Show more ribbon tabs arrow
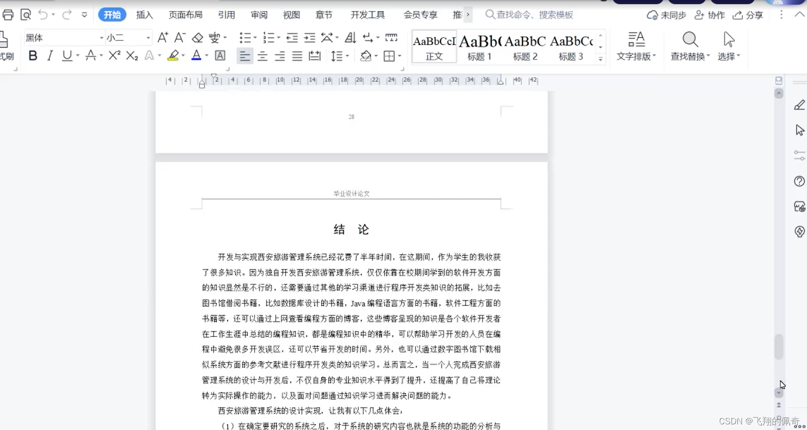807x430 pixels. 468,15
